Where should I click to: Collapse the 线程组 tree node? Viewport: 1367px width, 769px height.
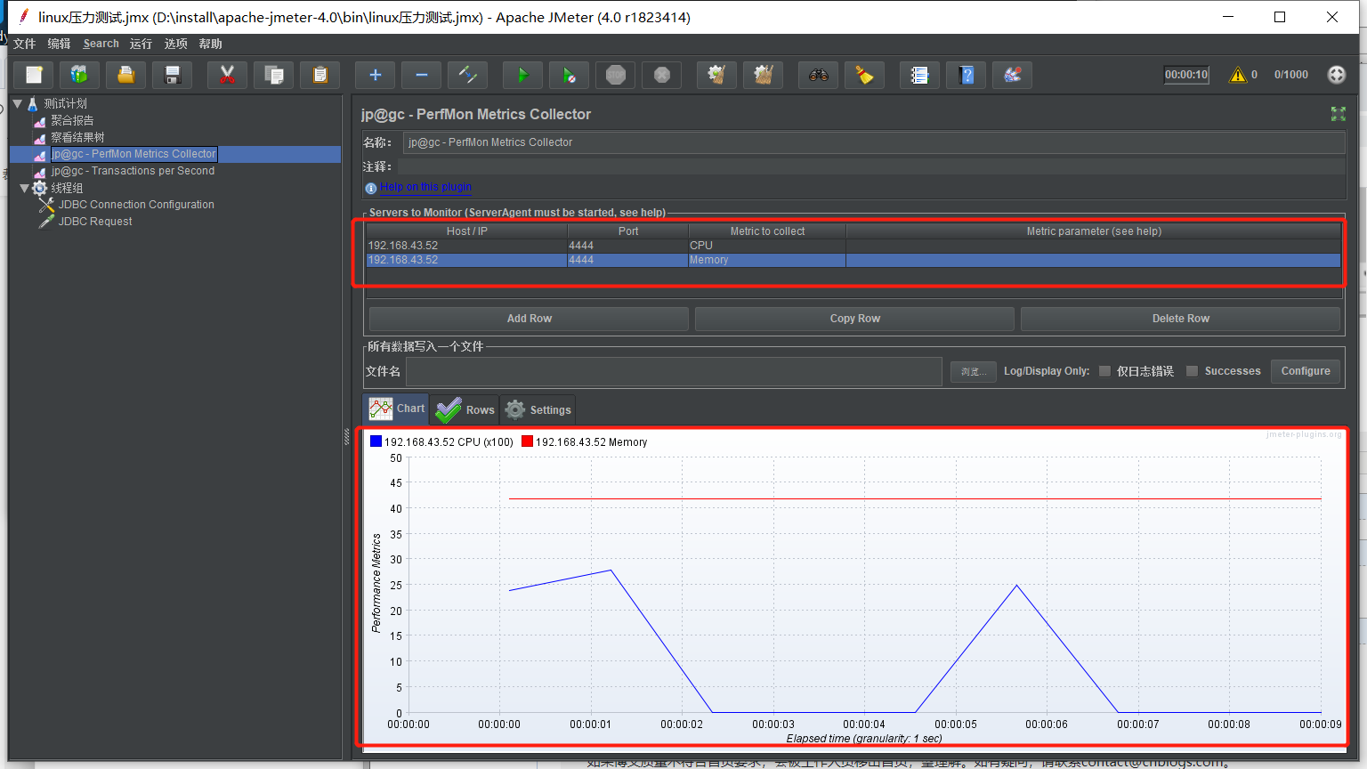[x=24, y=188]
